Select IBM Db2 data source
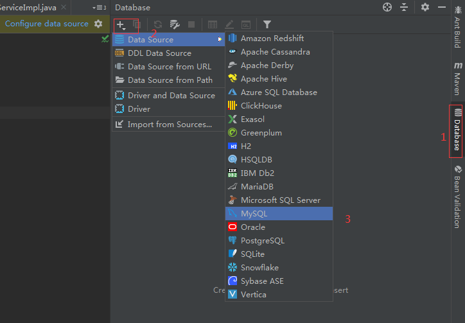 point(279,173)
